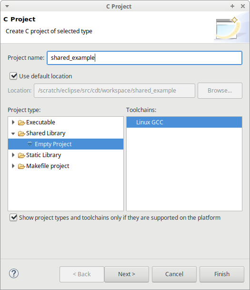Select Empty Project under Shared Library
Viewport: 250px width, 290px height.
pyautogui.click(x=66, y=144)
